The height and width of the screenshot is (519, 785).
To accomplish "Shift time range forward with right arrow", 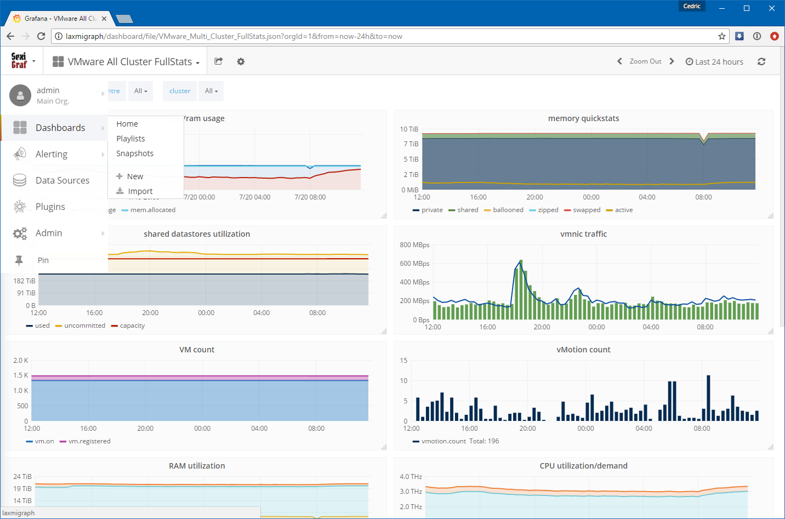I will (672, 61).
